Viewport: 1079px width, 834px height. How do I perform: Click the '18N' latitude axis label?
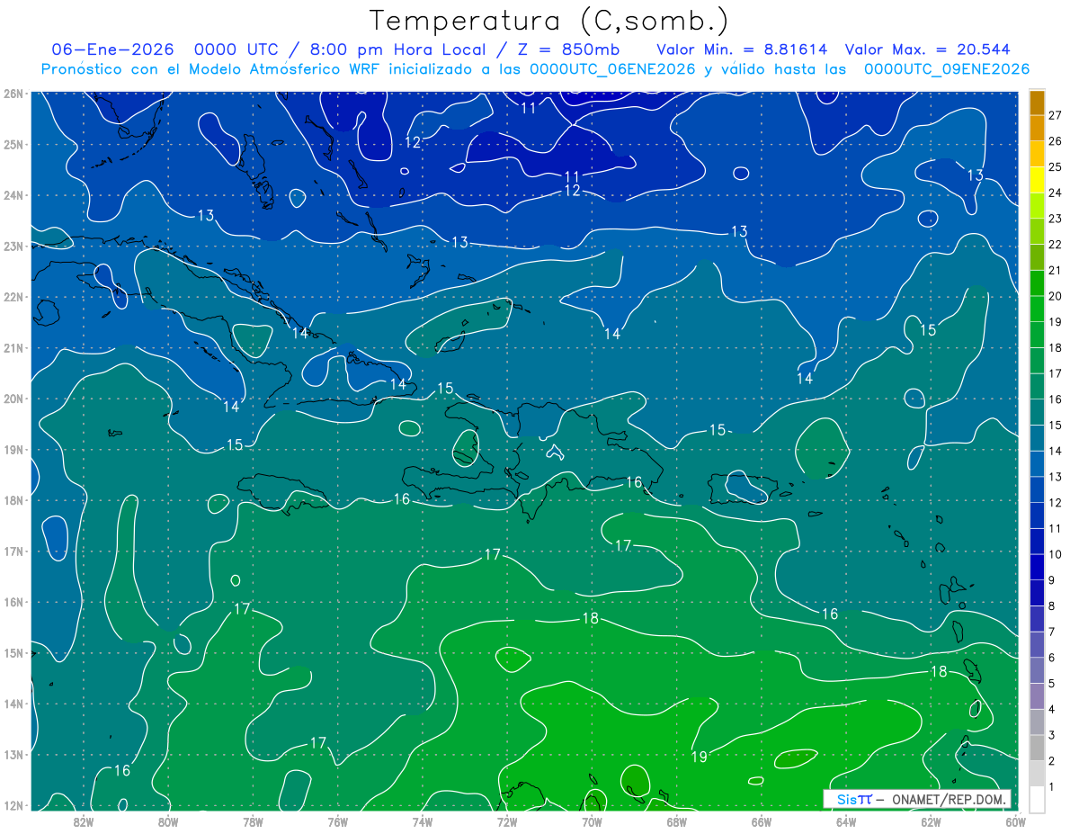point(13,500)
